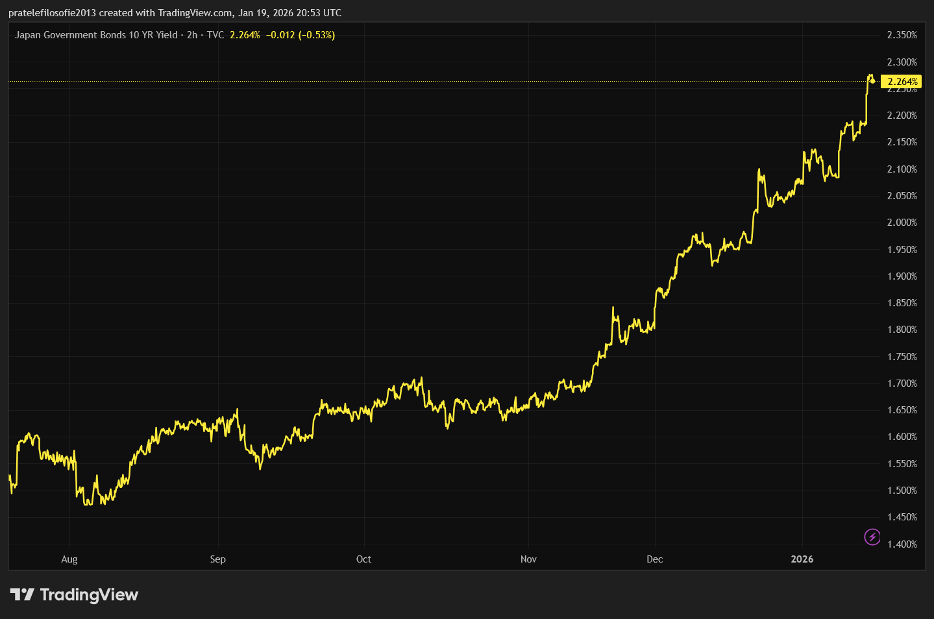Click the TradingView logo mark at bottom left
The image size is (934, 619).
pos(22,594)
